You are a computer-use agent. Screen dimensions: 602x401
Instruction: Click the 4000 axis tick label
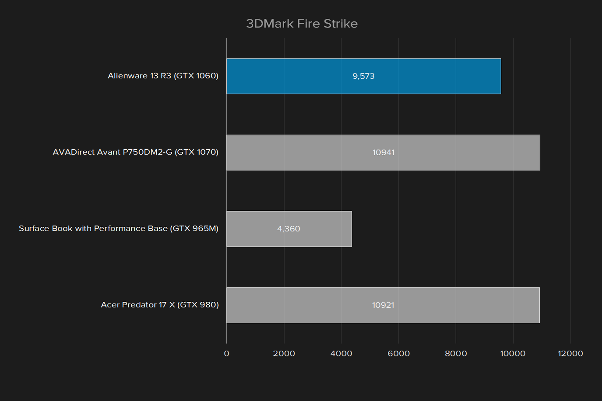pyautogui.click(x=341, y=353)
